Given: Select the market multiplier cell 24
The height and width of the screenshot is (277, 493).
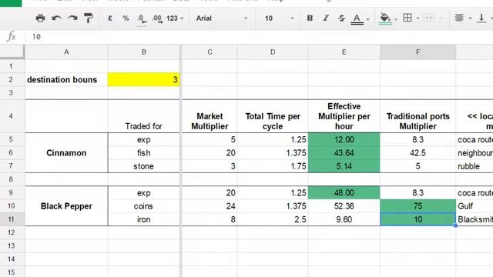Looking at the screenshot, I should coord(210,206).
